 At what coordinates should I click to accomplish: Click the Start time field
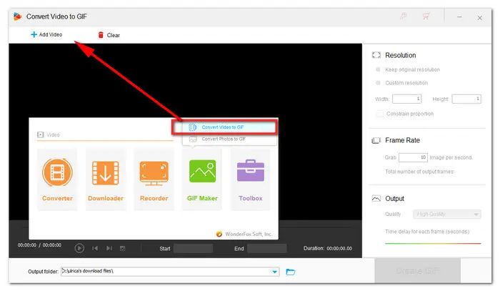click(x=193, y=249)
